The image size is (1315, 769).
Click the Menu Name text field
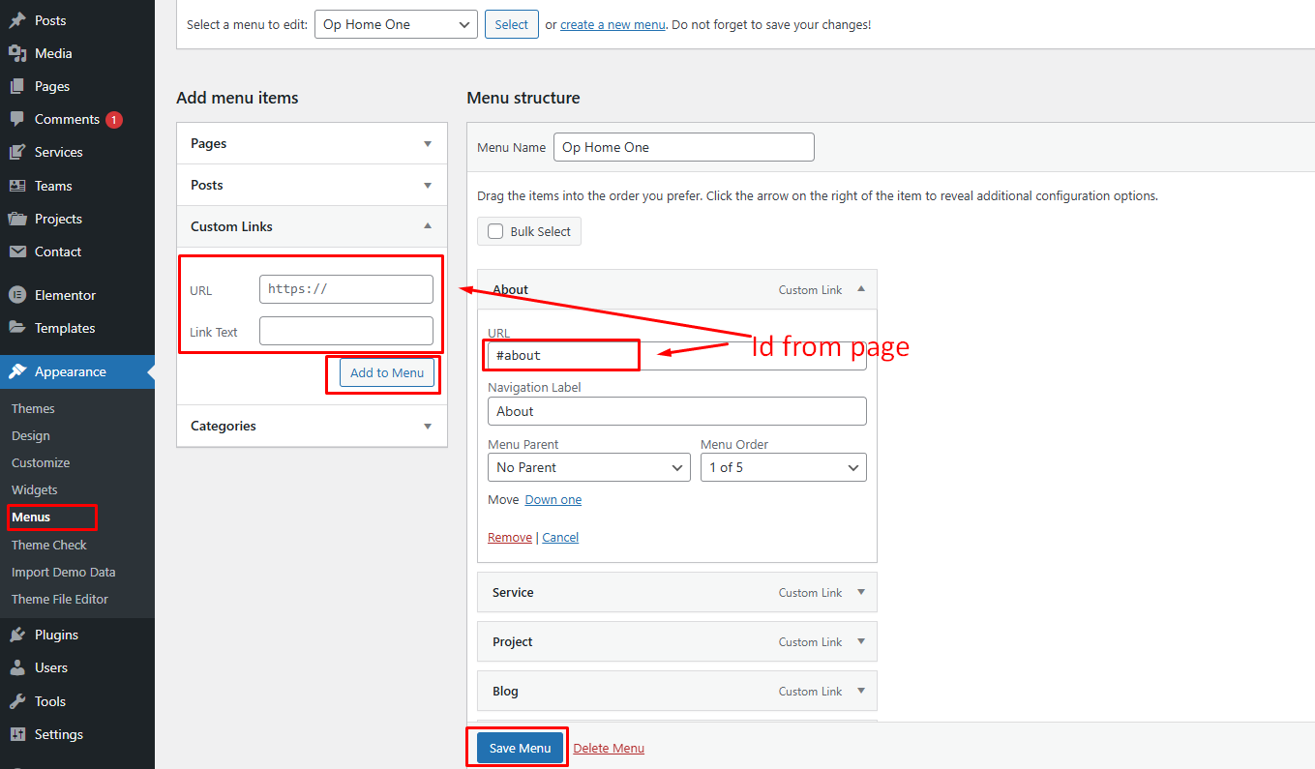pyautogui.click(x=684, y=147)
